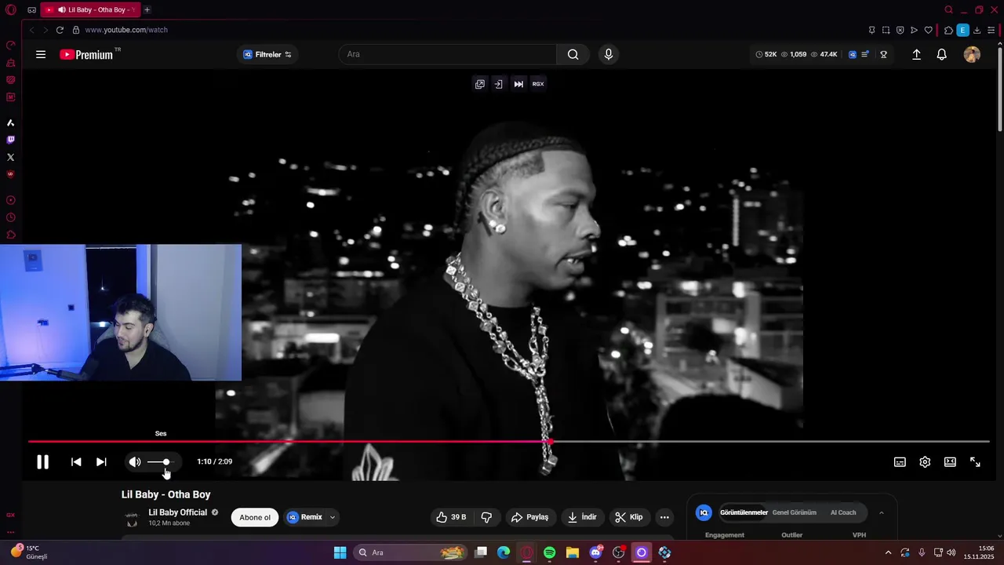The image size is (1004, 565).
Task: Exit fullscreen with the arrows icon
Action: tap(975, 462)
